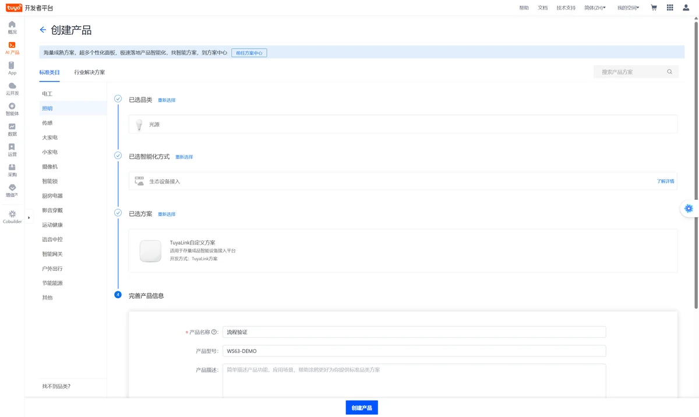
Task: Open the floating assistant gear icon
Action: pos(689,208)
